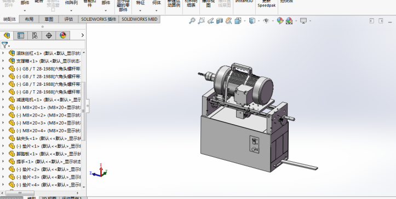Switch to the 装配体 ribbon tab

click(x=9, y=19)
